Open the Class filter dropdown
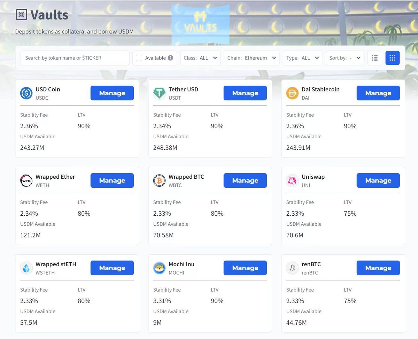 pyautogui.click(x=200, y=58)
